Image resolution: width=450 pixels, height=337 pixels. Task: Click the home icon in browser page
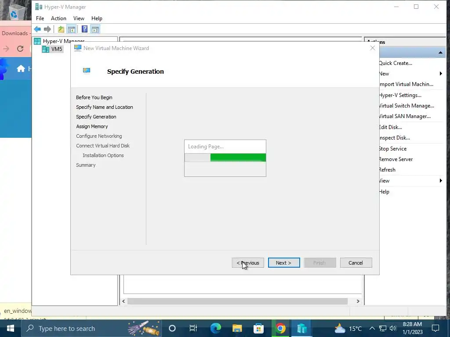[21, 69]
